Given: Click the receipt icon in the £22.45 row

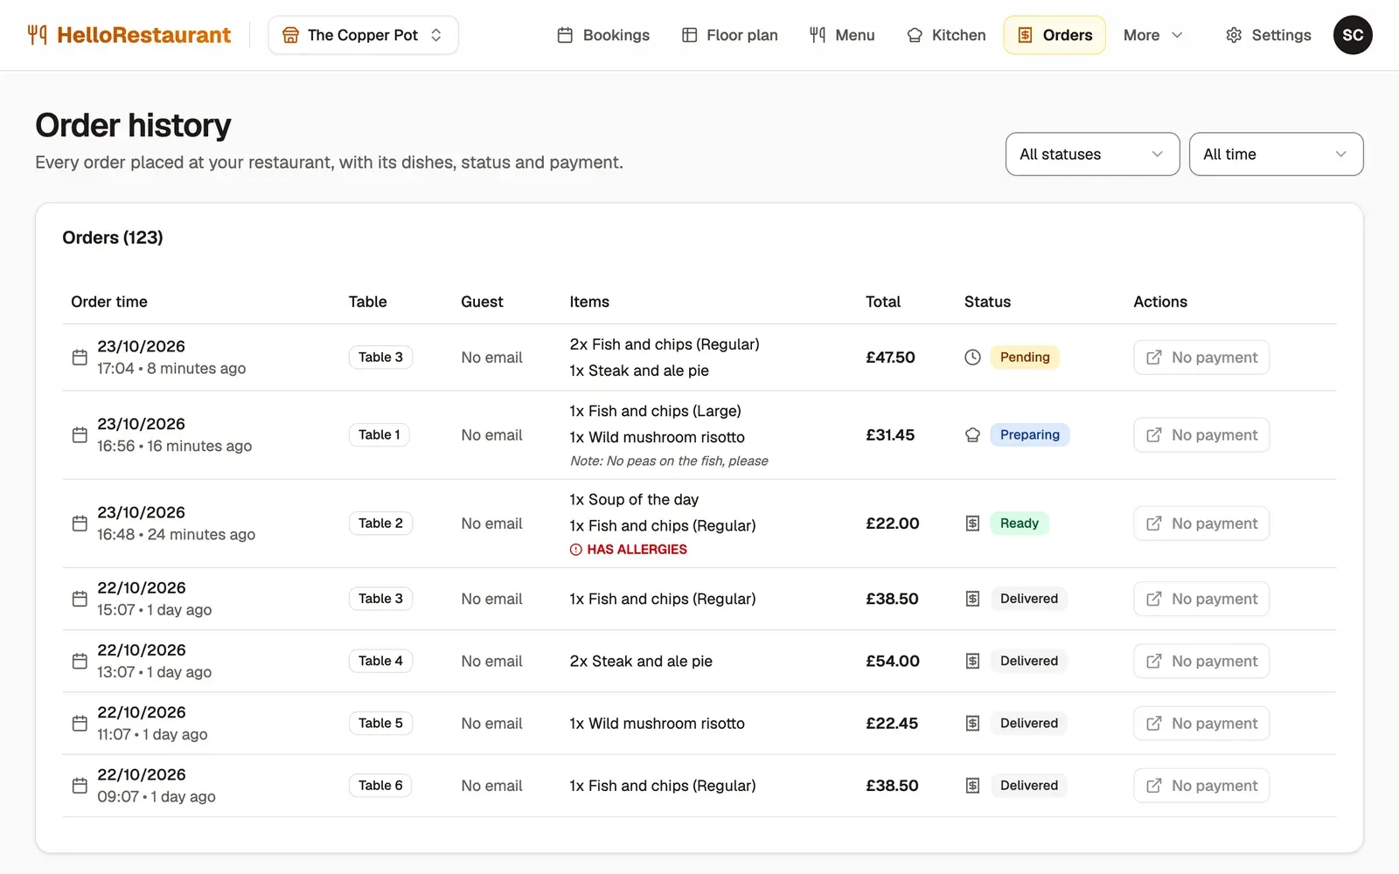Looking at the screenshot, I should point(972,724).
